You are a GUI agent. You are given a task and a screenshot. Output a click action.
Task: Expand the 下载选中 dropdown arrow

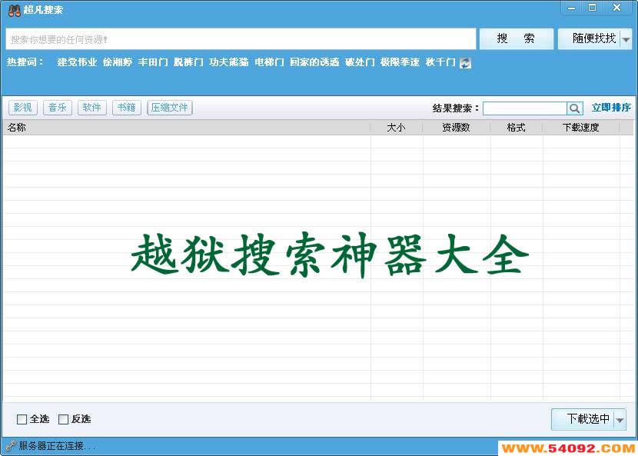pos(620,420)
